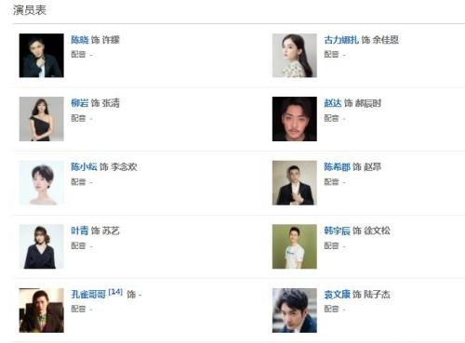This screenshot has height=343, width=465.
Task: Open the 叶青 actor link
Action: click(x=80, y=231)
